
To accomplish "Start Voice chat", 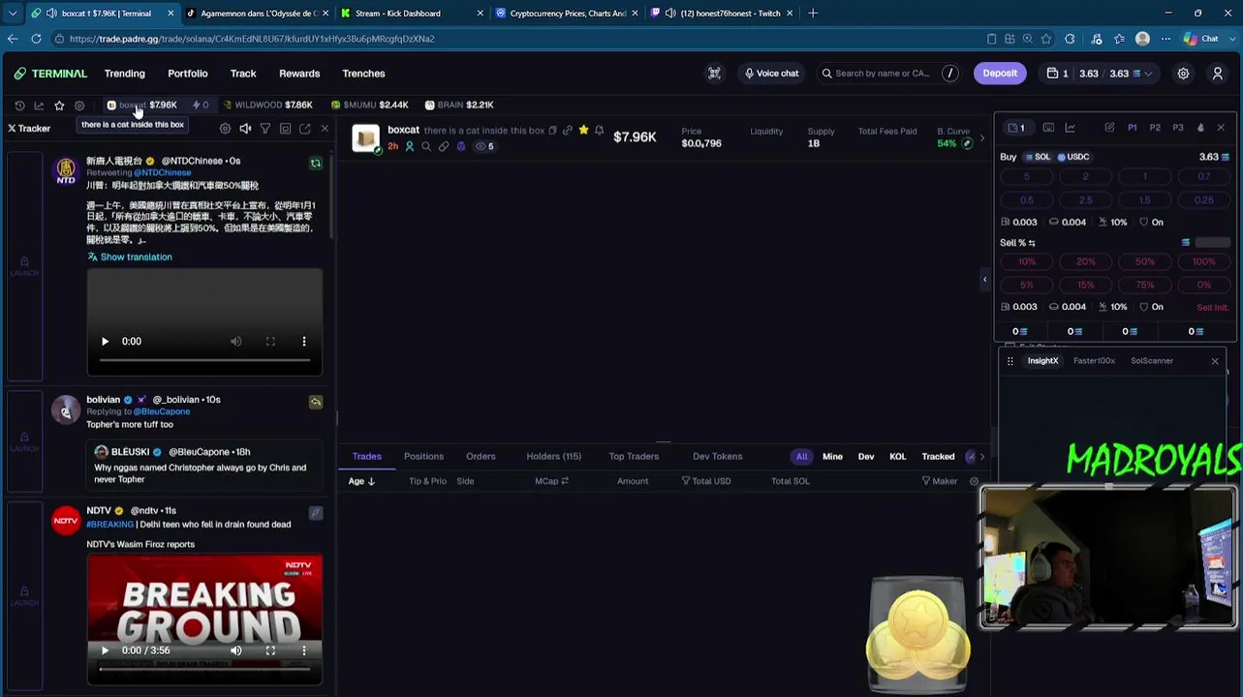I will (771, 74).
